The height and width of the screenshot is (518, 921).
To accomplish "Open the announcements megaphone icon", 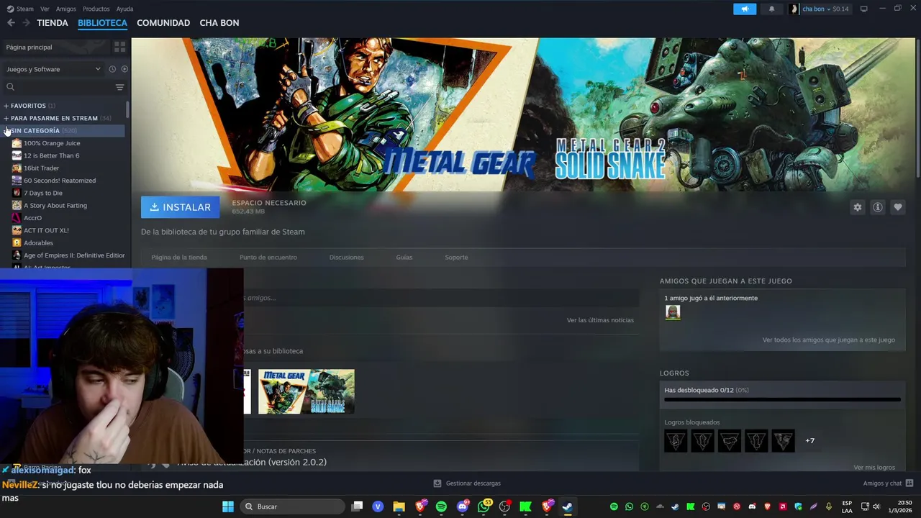I will (745, 9).
